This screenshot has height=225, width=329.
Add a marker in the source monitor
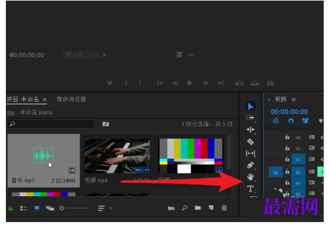(109, 83)
